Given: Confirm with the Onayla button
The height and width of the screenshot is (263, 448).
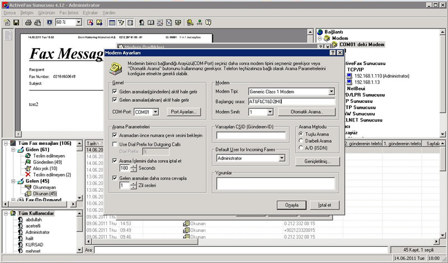Looking at the screenshot, I should coord(292,205).
